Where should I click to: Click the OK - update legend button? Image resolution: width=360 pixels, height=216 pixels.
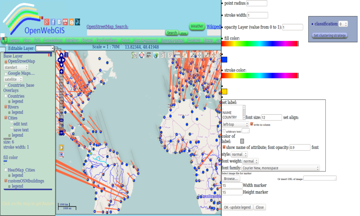point(237,207)
